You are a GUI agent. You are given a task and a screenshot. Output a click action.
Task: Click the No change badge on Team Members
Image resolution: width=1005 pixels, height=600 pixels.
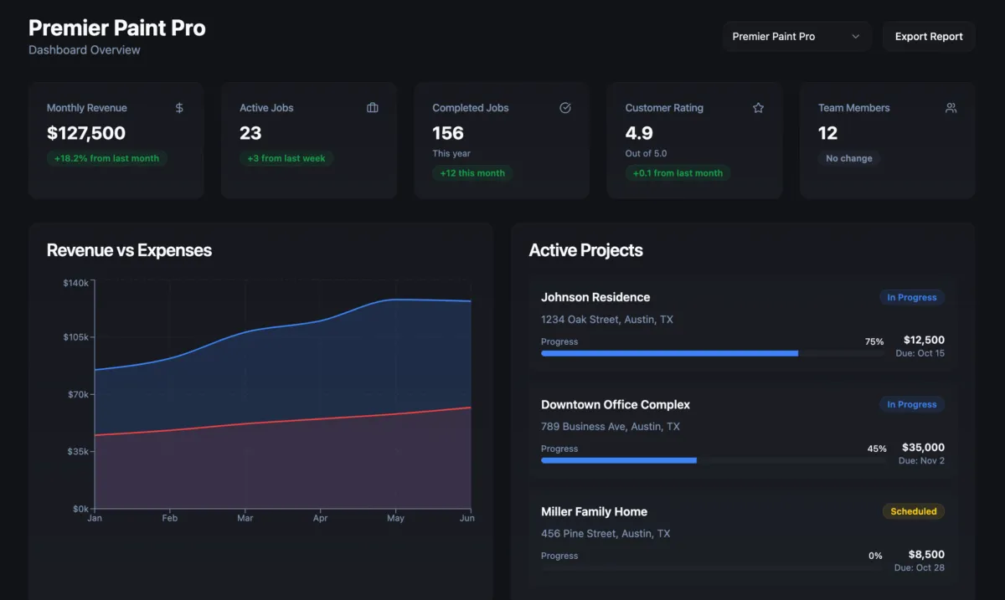pyautogui.click(x=848, y=158)
